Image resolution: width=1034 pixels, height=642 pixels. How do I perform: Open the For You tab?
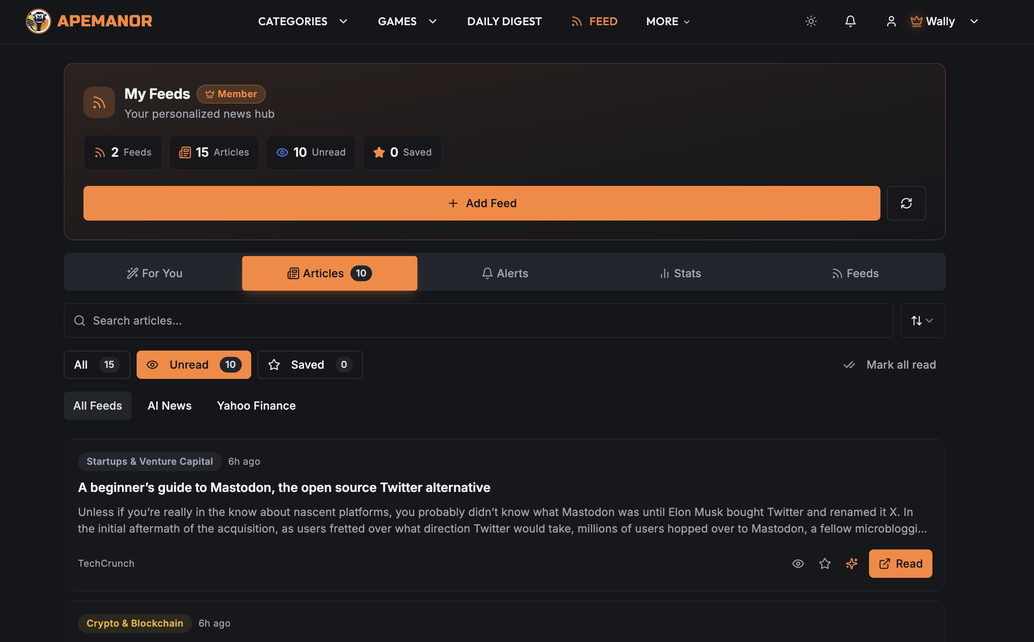click(154, 273)
